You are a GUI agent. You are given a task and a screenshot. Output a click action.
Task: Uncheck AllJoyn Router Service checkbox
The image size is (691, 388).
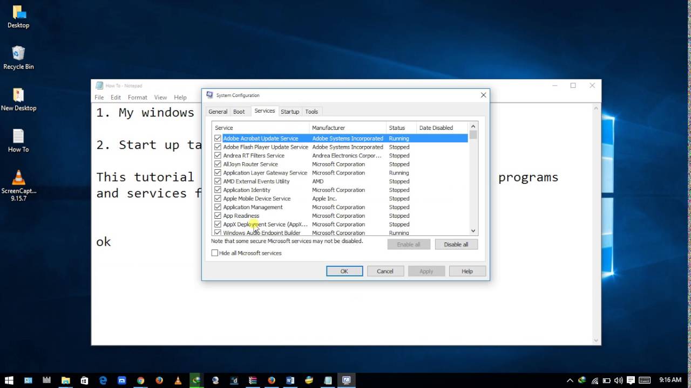[x=218, y=164]
